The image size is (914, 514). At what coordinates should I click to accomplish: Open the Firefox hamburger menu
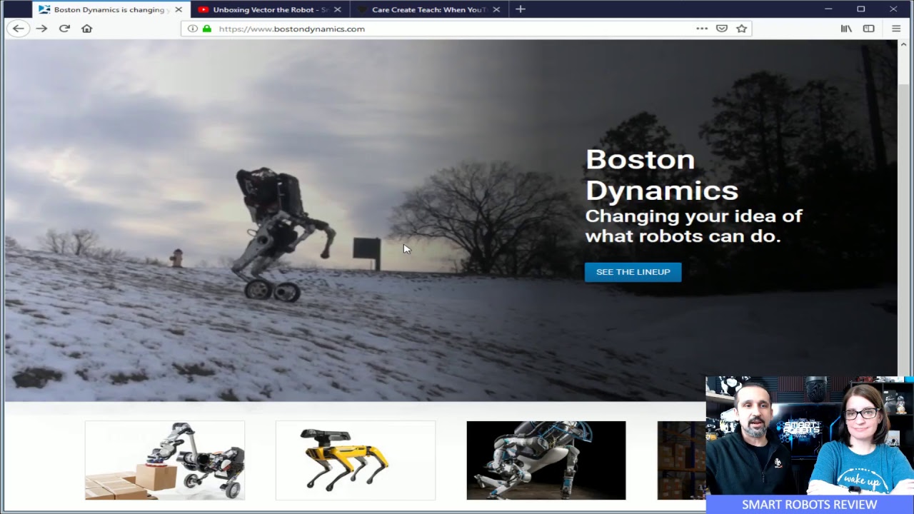(896, 29)
